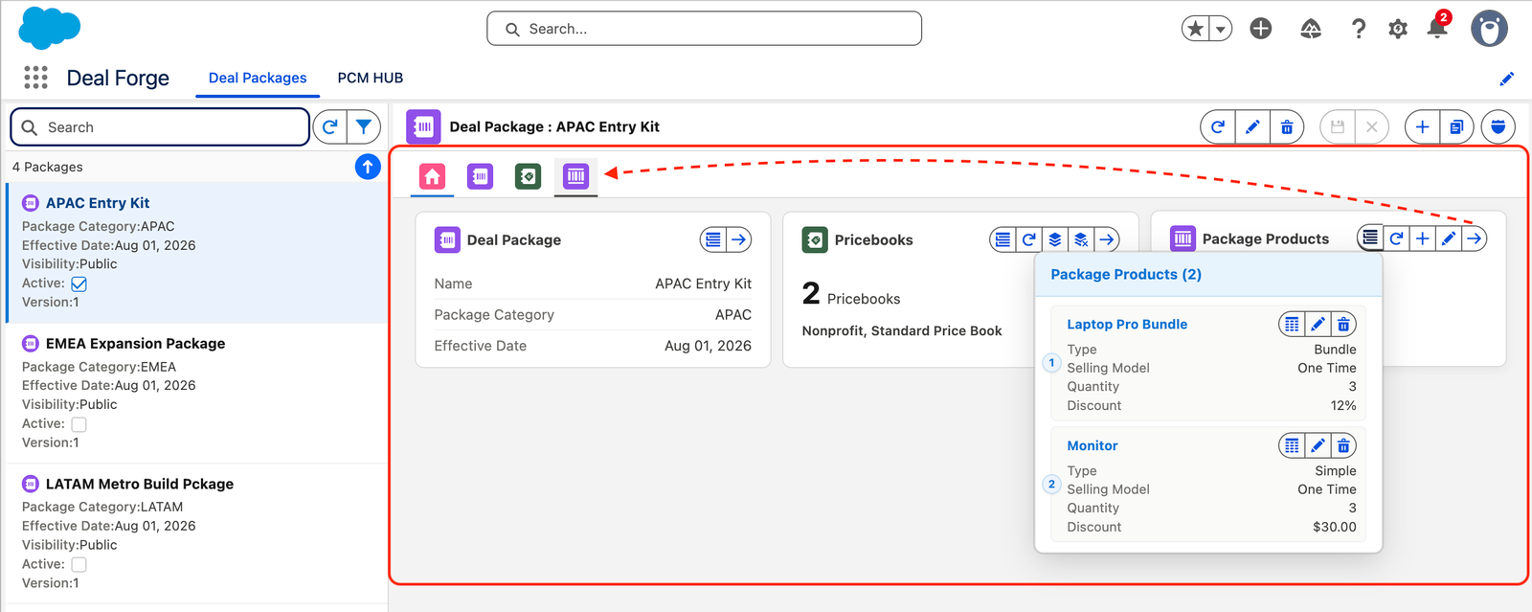
Task: Click the disabled save icon
Action: point(1338,126)
